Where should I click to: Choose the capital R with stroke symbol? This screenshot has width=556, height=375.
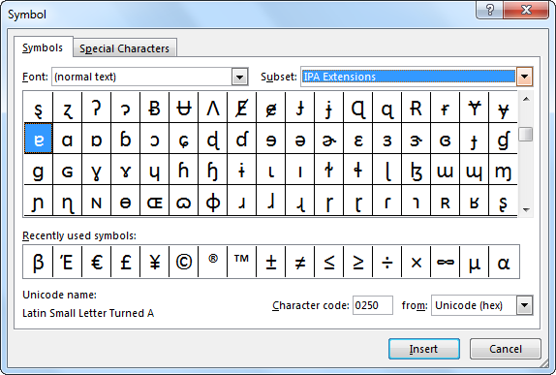click(x=417, y=108)
